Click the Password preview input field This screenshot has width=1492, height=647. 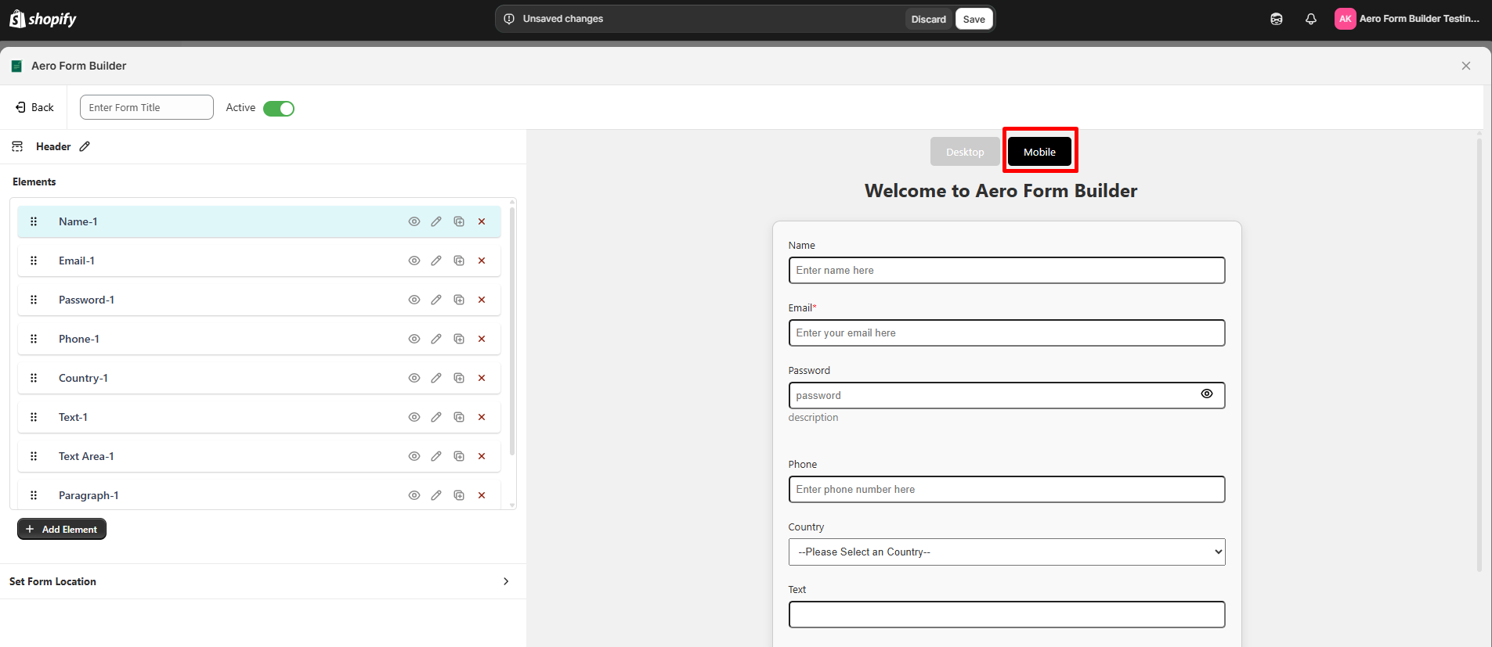(1006, 395)
